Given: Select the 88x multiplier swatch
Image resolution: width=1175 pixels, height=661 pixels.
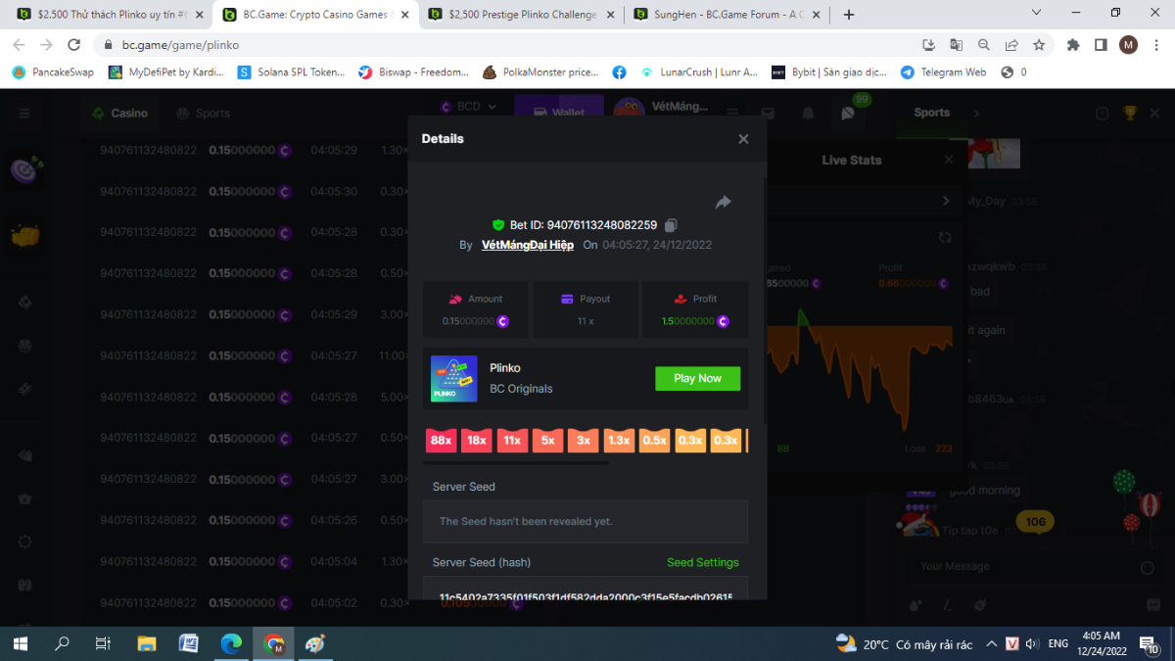Looking at the screenshot, I should 442,441.
